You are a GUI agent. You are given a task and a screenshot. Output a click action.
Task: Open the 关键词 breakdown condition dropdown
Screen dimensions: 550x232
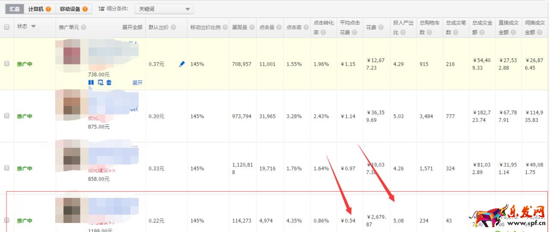(164, 9)
